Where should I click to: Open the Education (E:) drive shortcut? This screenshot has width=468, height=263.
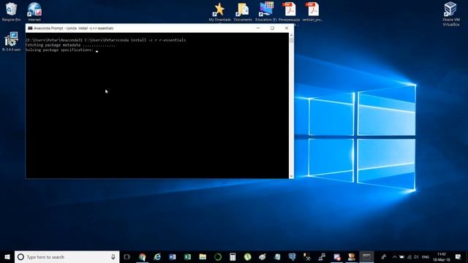tap(266, 12)
